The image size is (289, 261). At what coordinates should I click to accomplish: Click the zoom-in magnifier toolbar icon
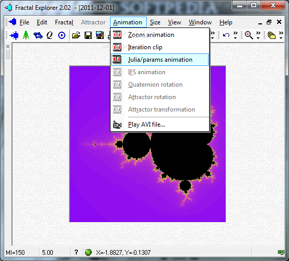point(249,35)
